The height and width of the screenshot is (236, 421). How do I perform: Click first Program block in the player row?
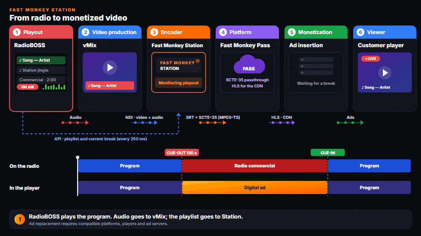tap(130, 187)
